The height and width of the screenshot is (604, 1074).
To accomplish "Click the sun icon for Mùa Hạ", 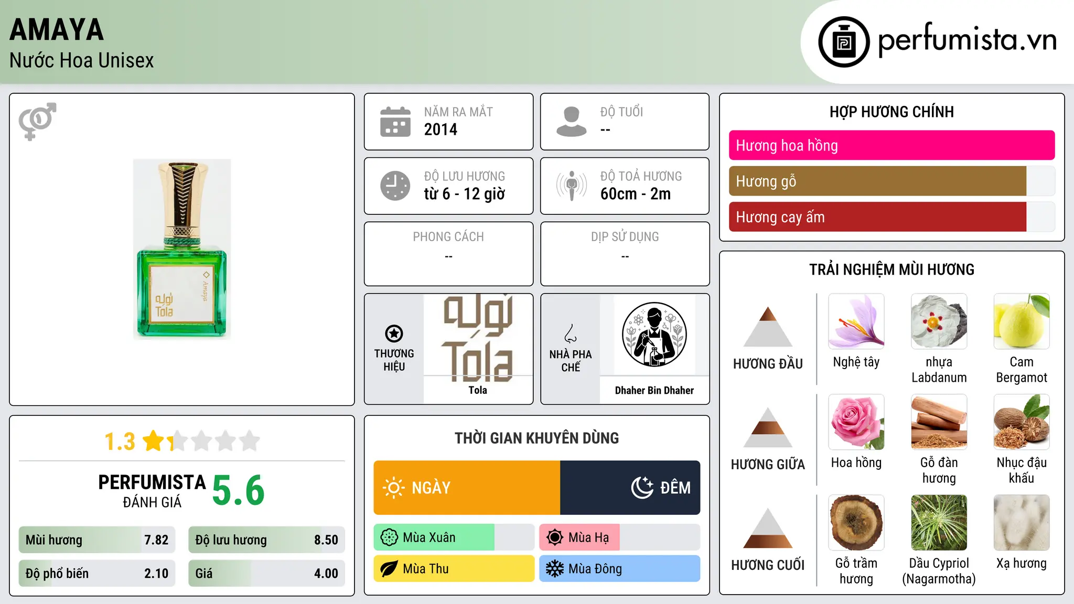I will (x=555, y=537).
